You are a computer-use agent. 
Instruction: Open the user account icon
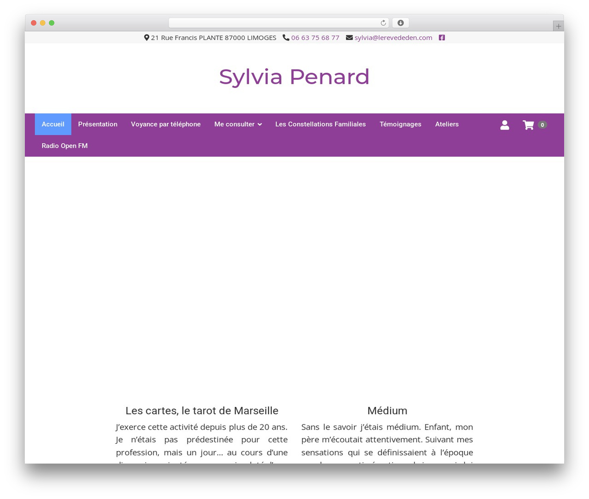pos(505,125)
